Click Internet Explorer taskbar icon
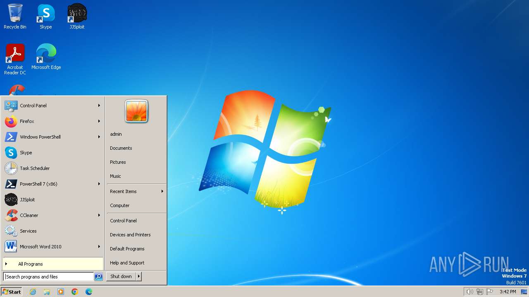This screenshot has height=297, width=529. pos(33,292)
